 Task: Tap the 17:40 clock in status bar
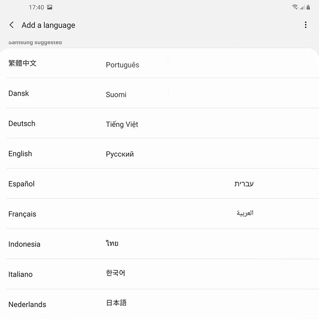point(36,7)
